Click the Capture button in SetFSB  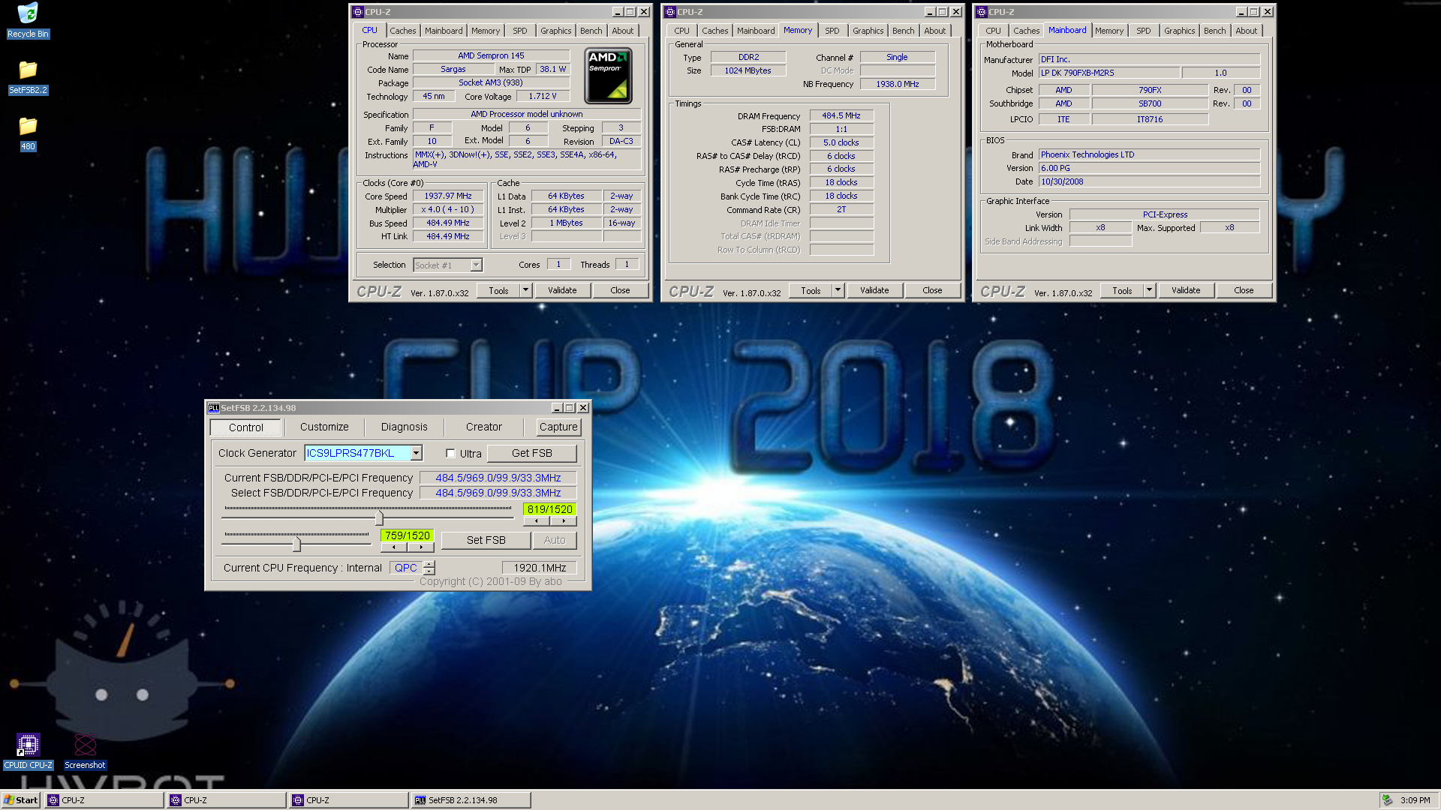tap(558, 427)
